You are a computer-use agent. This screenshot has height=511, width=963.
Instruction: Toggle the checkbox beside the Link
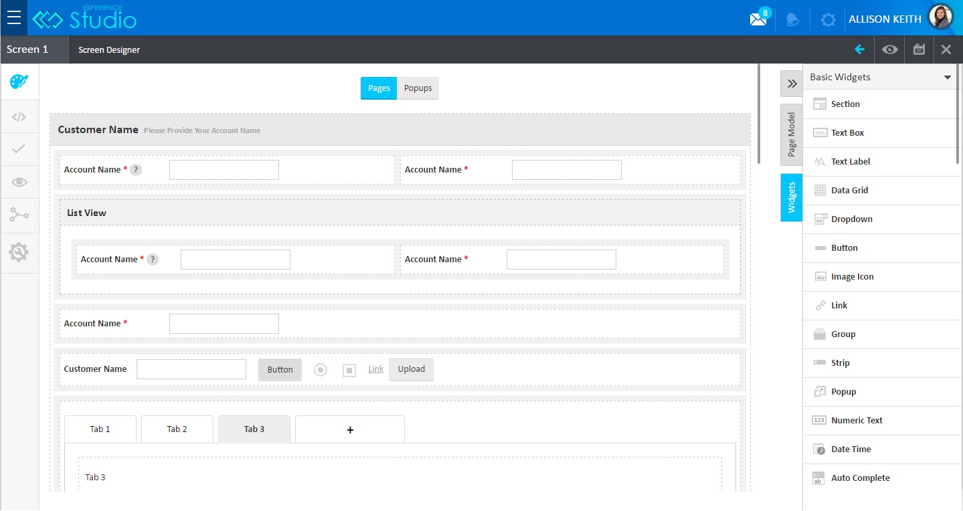coord(349,370)
